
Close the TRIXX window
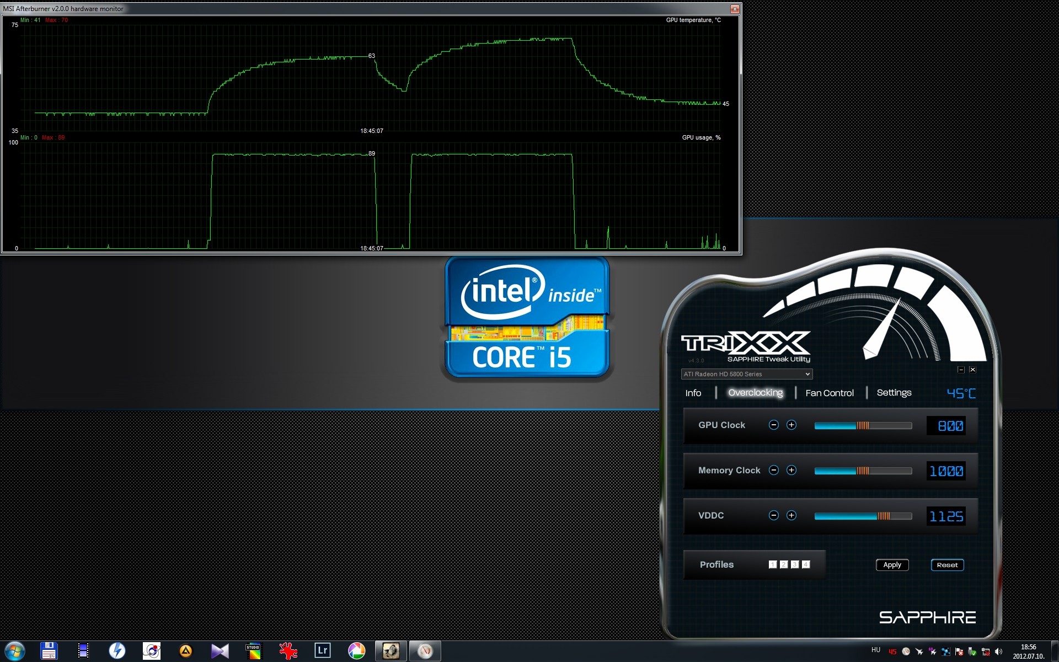coord(972,370)
